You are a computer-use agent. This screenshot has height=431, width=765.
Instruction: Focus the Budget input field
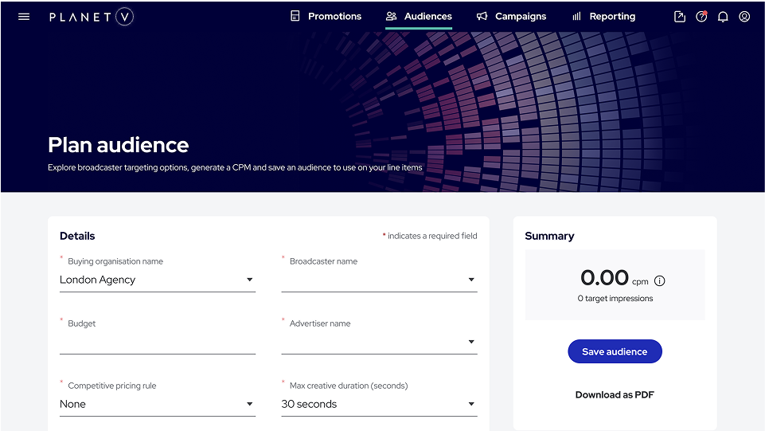point(157,342)
